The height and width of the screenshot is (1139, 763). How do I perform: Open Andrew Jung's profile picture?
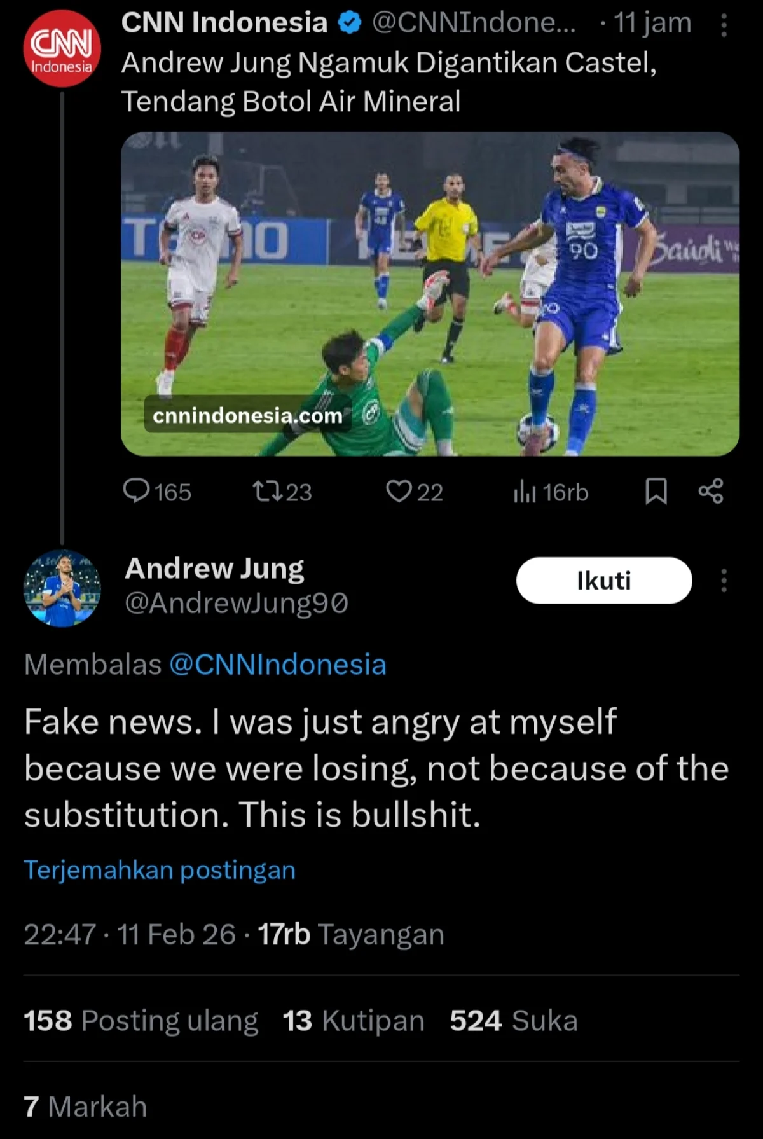pyautogui.click(x=62, y=588)
